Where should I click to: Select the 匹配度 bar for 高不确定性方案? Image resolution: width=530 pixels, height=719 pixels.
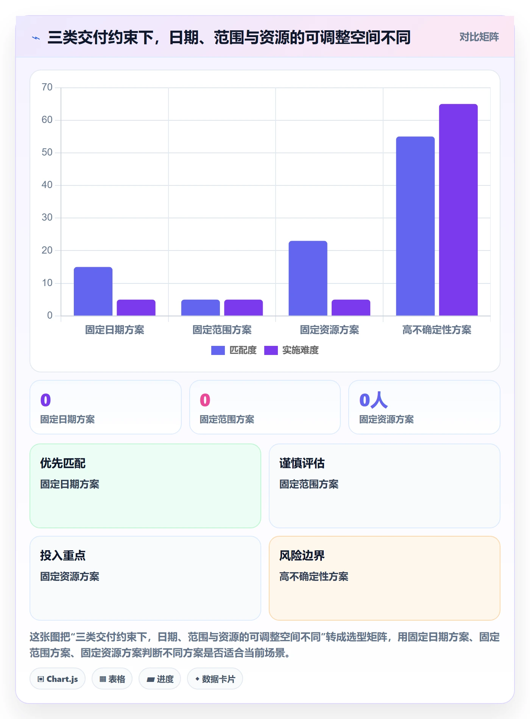click(415, 226)
